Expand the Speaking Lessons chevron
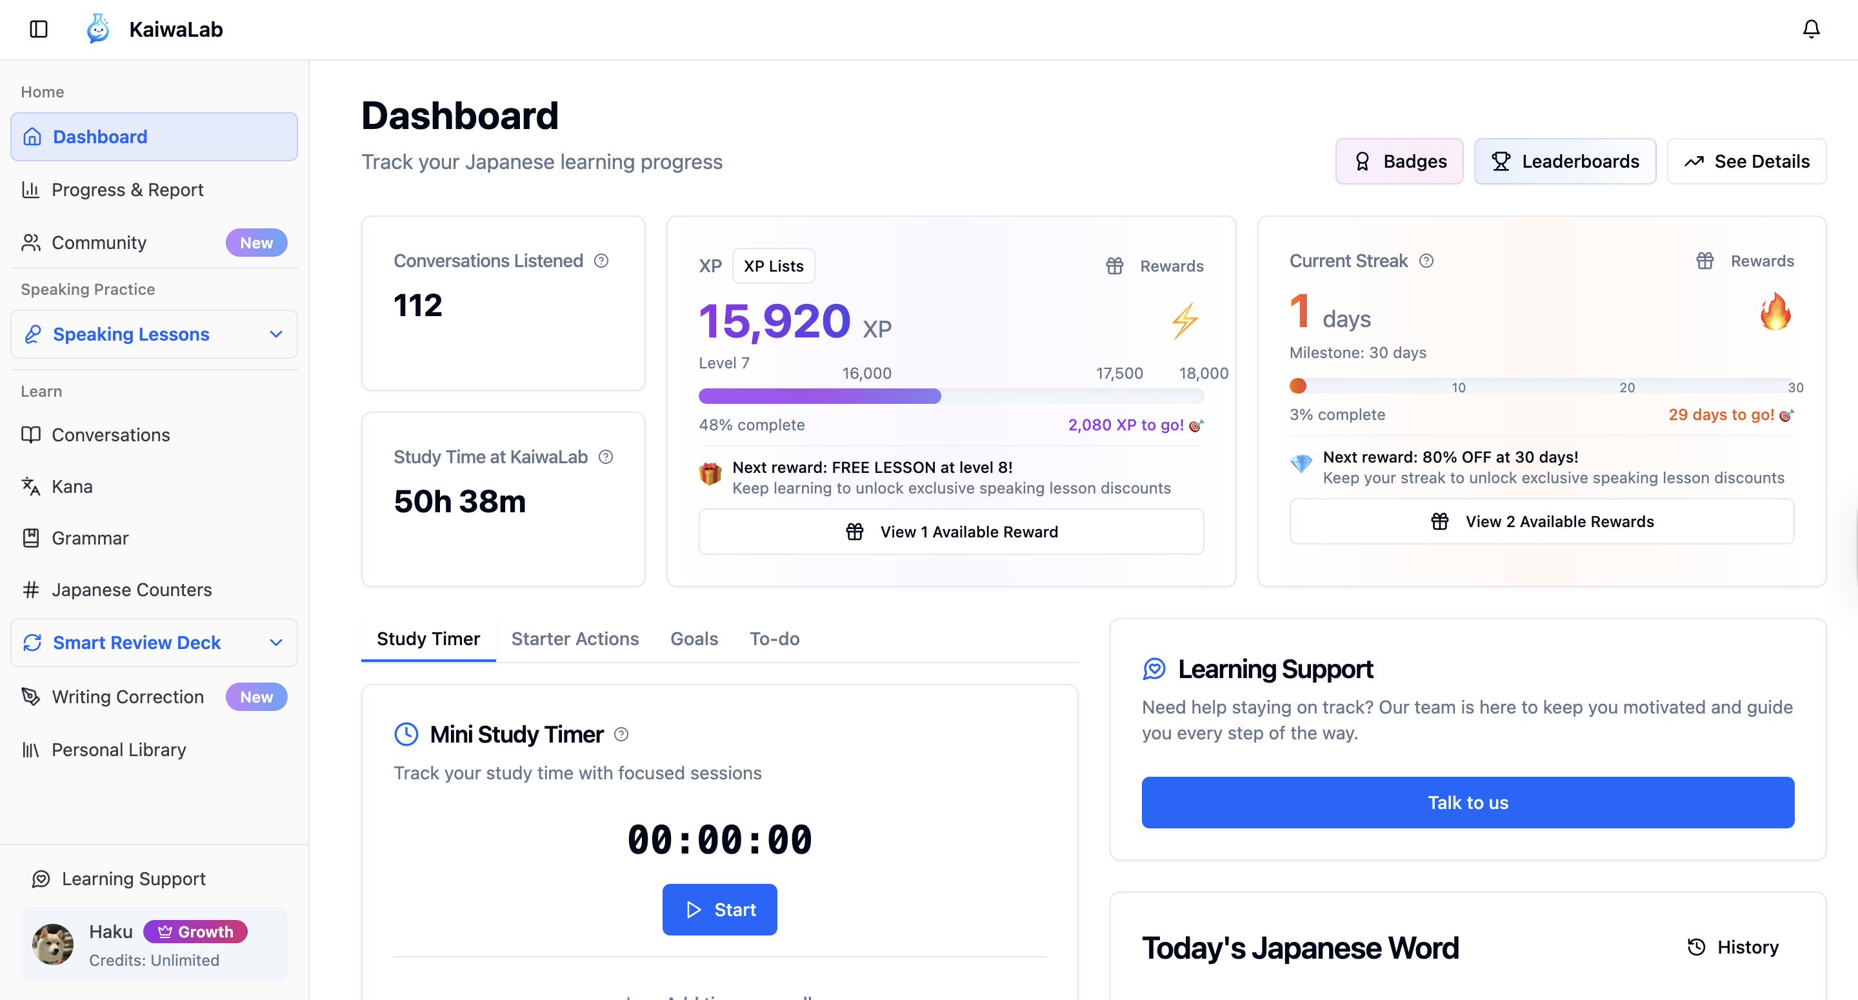1858x1000 pixels. pyautogui.click(x=275, y=334)
